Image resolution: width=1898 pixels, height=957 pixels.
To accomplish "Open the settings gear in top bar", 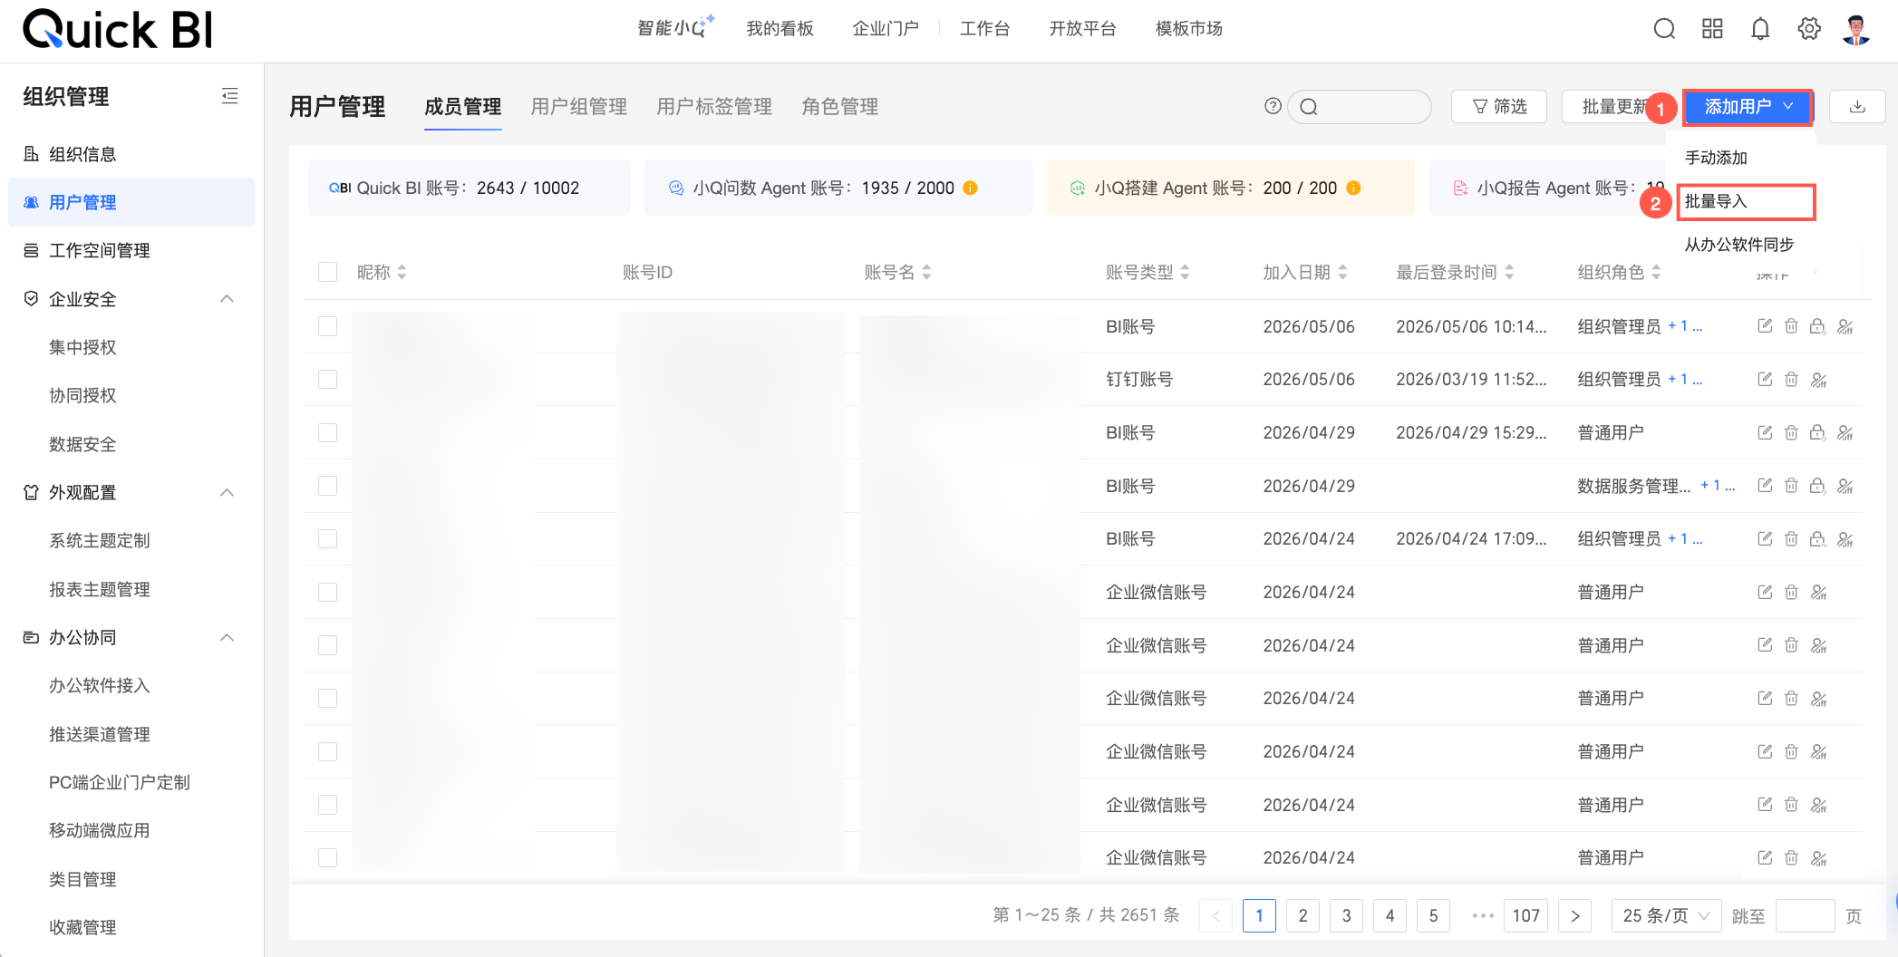I will 1809,29.
